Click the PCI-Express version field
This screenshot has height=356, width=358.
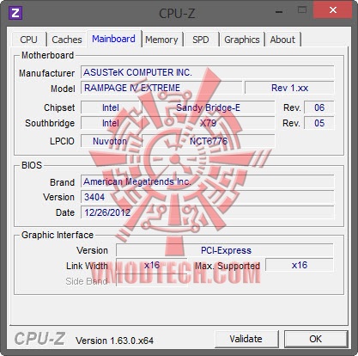tap(225, 250)
